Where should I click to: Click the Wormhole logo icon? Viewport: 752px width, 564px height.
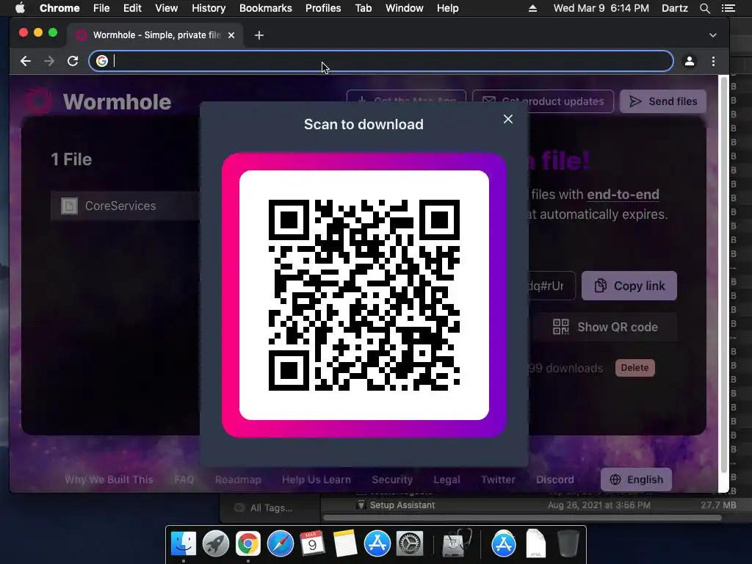pyautogui.click(x=39, y=101)
